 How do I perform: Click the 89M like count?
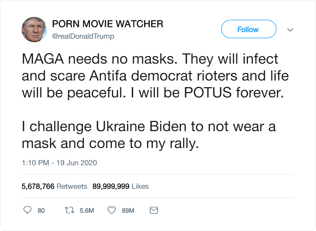(x=128, y=211)
